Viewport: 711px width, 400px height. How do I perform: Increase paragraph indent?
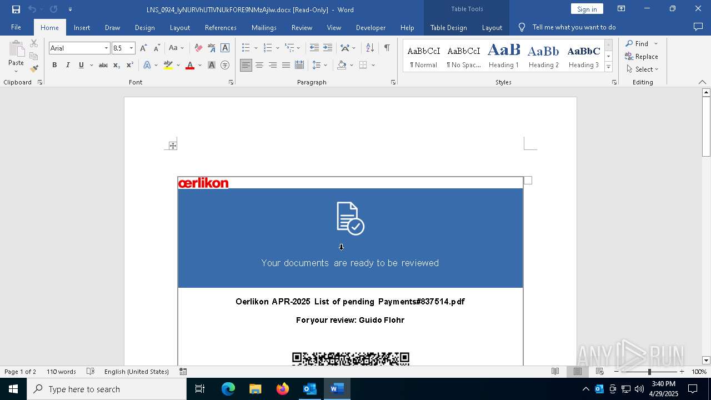coord(328,48)
